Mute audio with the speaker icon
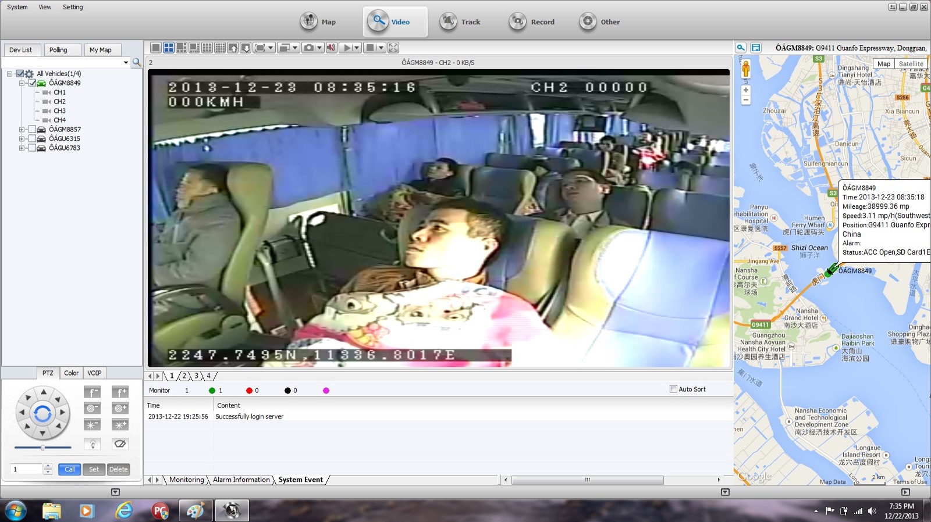Image resolution: width=931 pixels, height=522 pixels. click(331, 48)
